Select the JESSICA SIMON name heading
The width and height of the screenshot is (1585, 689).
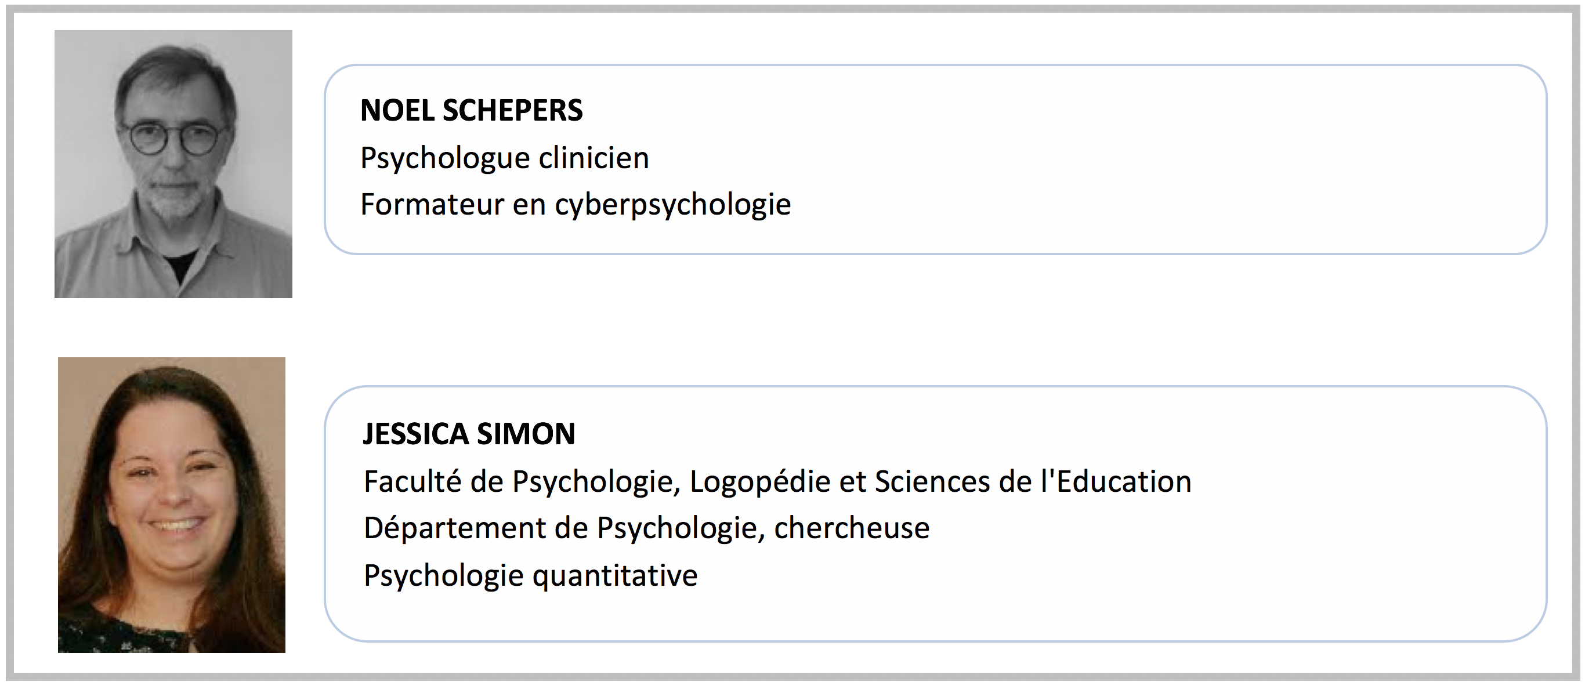tap(469, 434)
